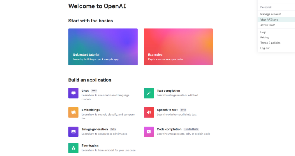Open the Speech to text title link
Image resolution: width=295 pixels, height=156 pixels.
click(x=167, y=110)
